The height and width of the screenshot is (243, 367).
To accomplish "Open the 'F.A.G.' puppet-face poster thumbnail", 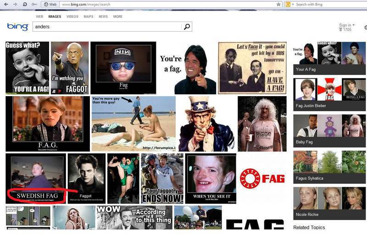I will click(48, 124).
